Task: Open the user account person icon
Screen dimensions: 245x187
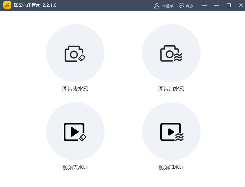Action: tap(157, 5)
